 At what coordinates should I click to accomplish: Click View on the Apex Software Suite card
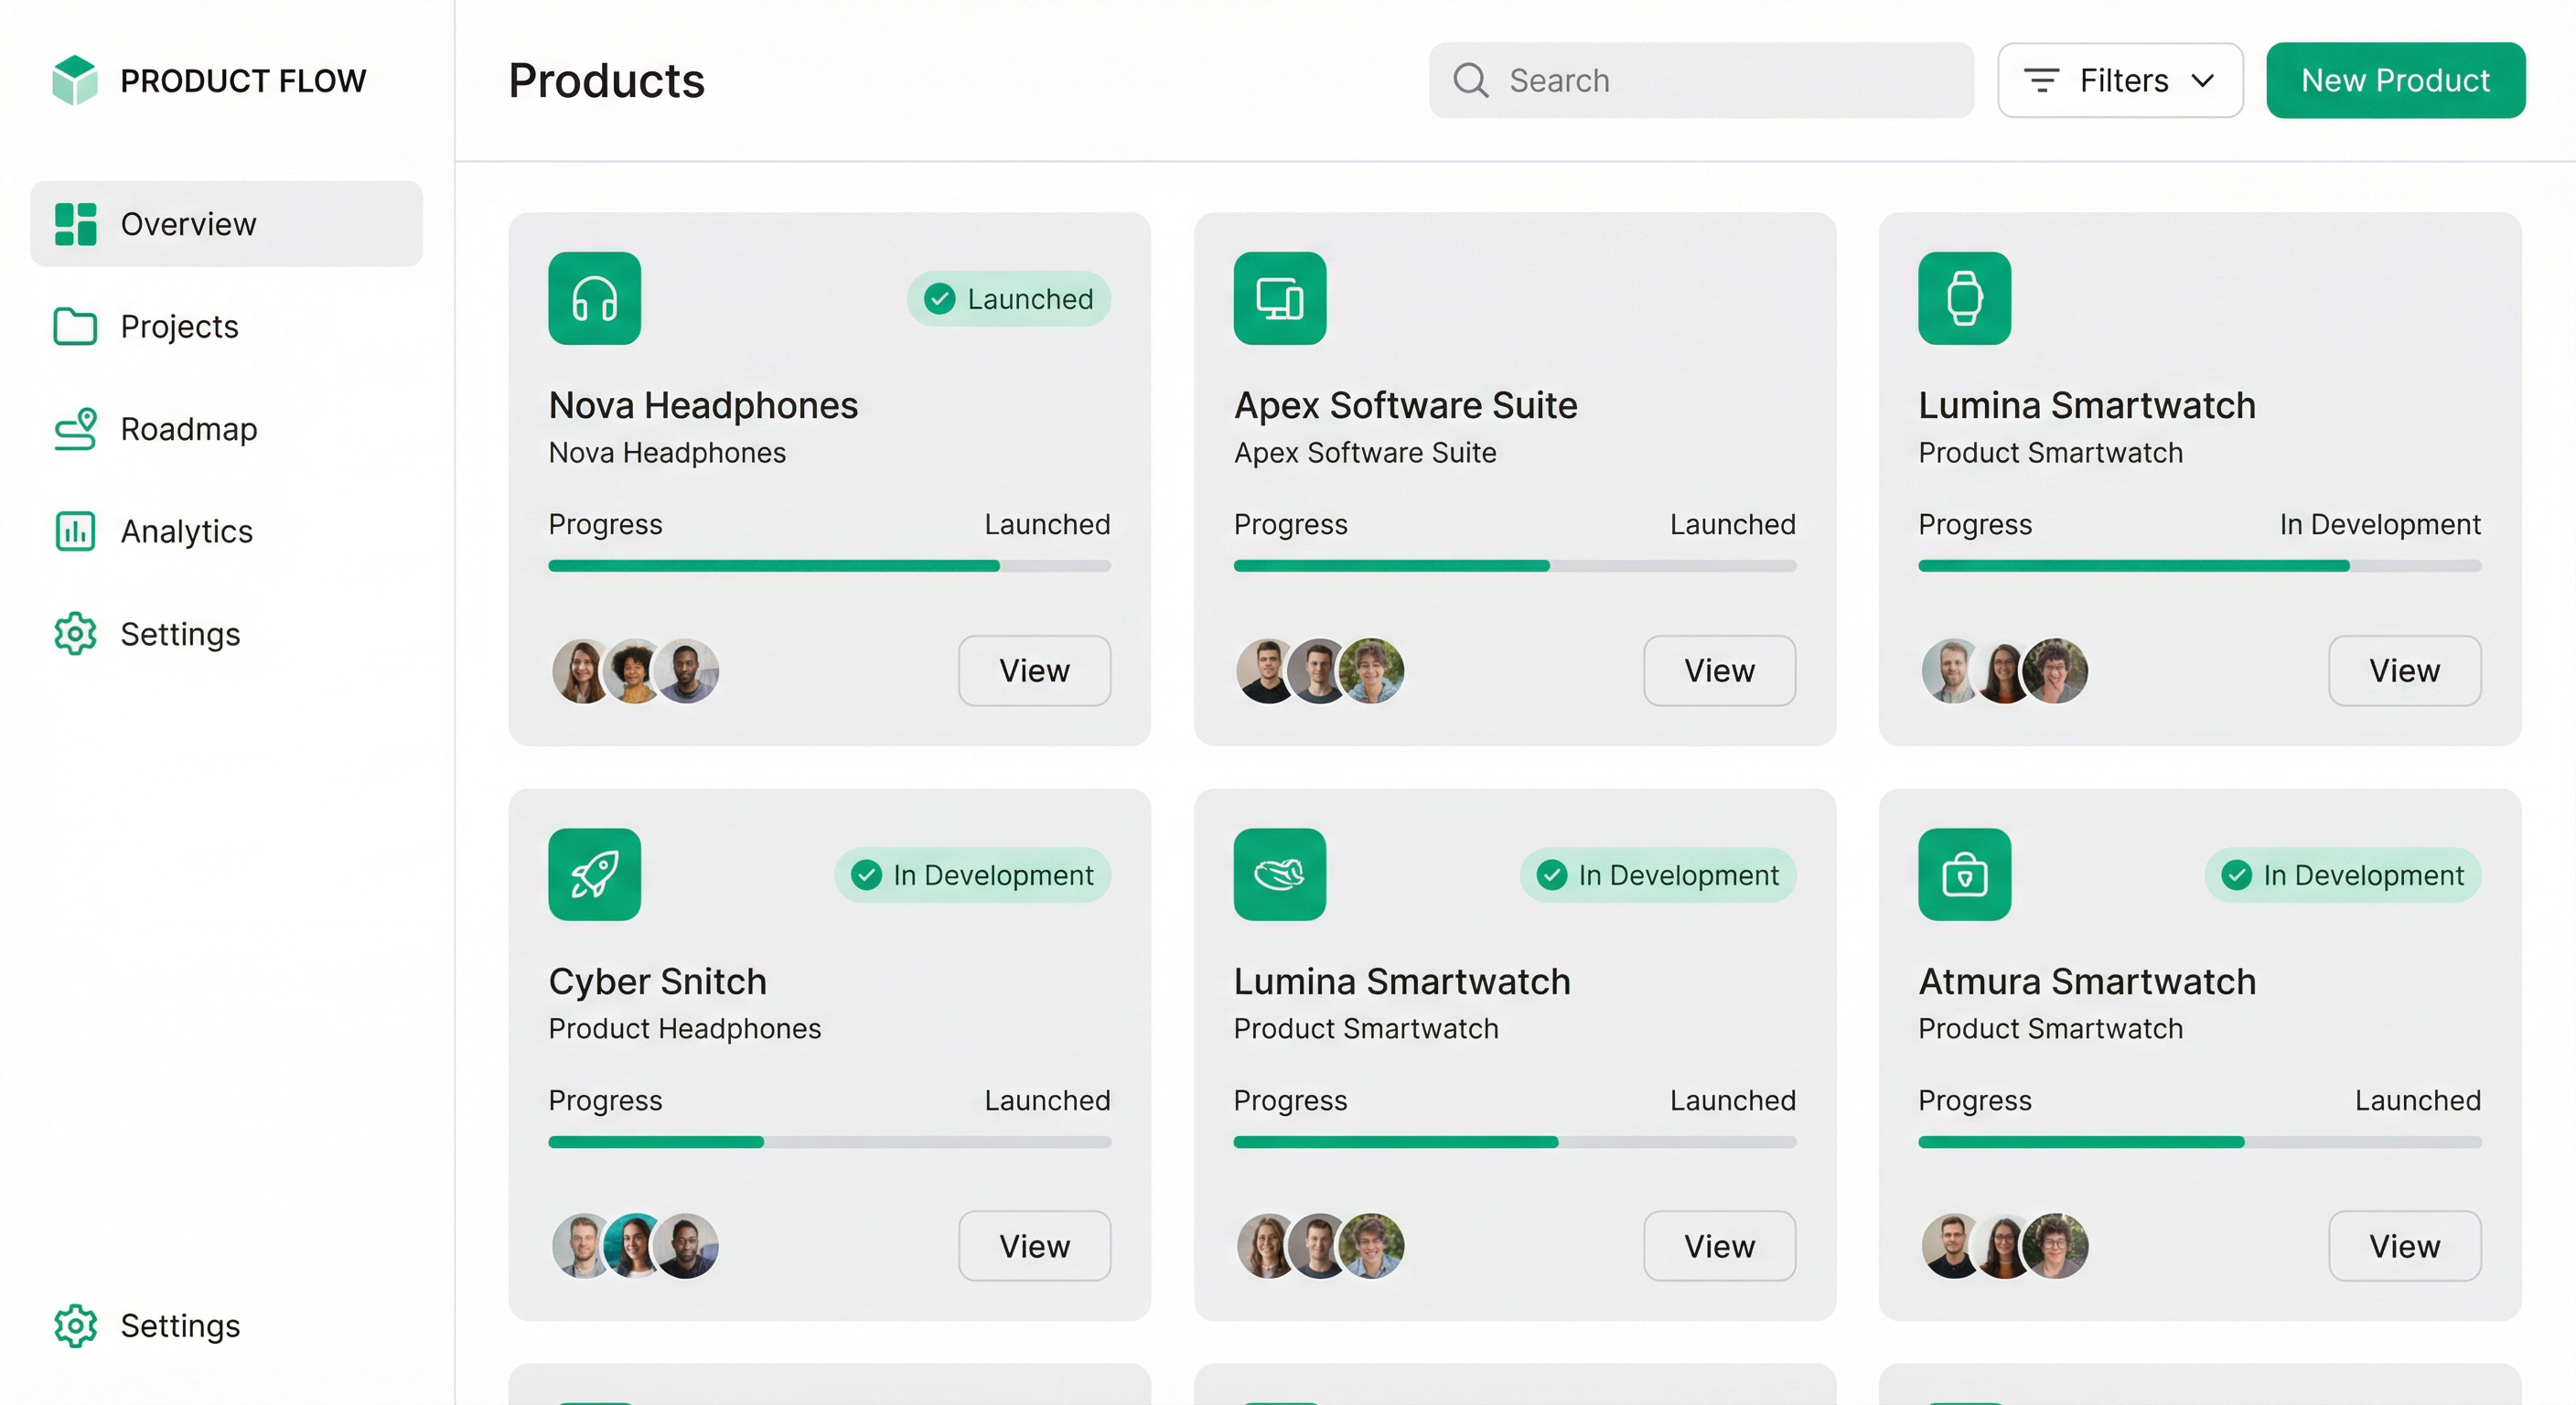click(1719, 670)
